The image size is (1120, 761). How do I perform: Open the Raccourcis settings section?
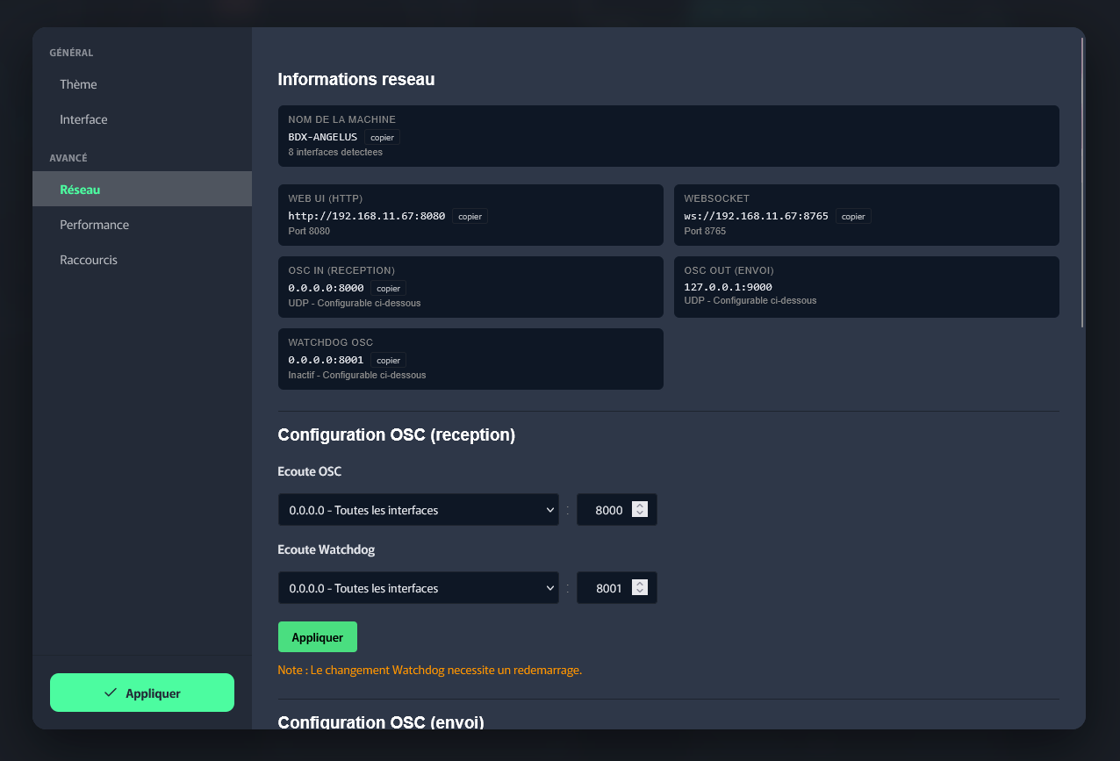pyautogui.click(x=89, y=259)
